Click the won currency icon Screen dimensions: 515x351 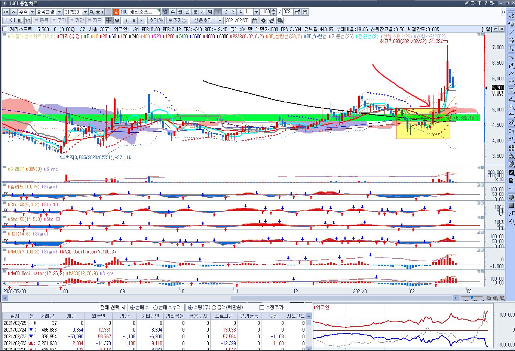coord(117,21)
